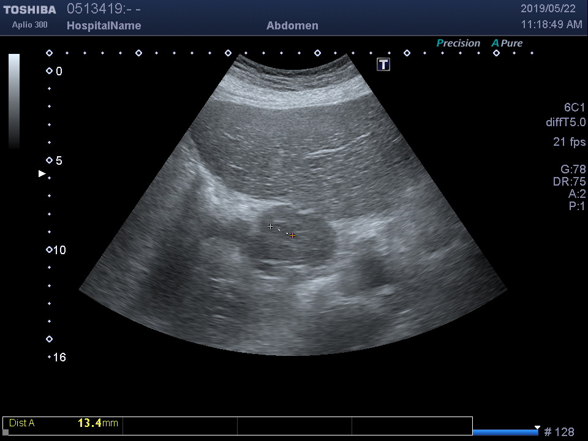This screenshot has width=588, height=441.
Task: Click the grayscale bar swatch
Action: (13, 101)
